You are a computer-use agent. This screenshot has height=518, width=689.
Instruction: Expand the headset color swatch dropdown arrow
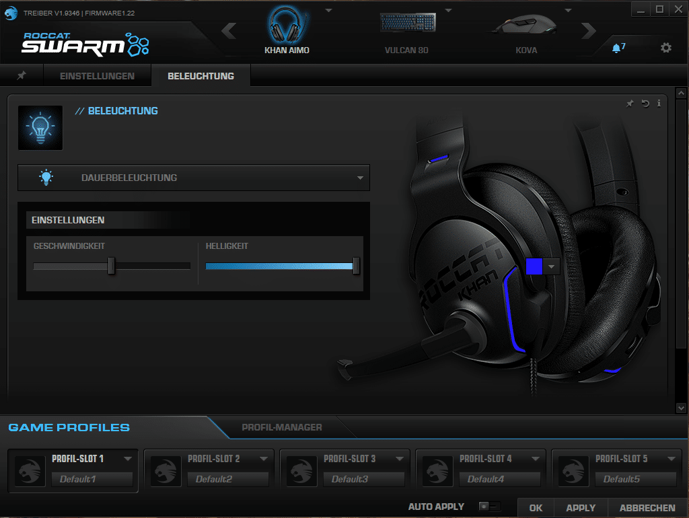click(x=552, y=266)
